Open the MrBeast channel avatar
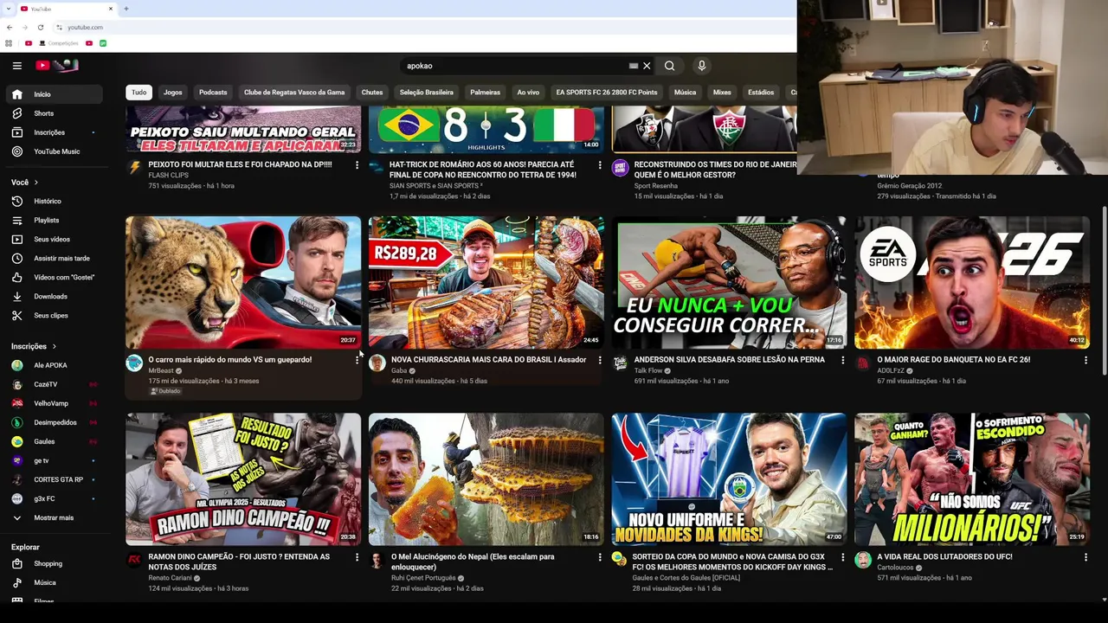 tap(134, 363)
